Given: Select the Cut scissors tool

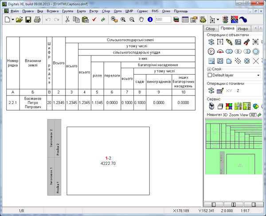Looking at the screenshot, I should tap(67, 20).
